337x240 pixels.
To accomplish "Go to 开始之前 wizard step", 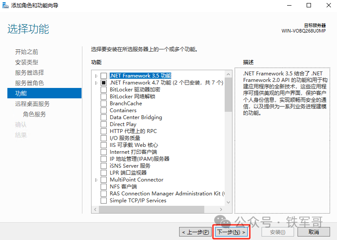I will tap(26, 52).
